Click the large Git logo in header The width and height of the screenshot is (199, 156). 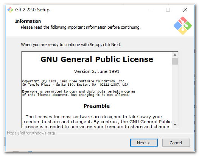183,26
